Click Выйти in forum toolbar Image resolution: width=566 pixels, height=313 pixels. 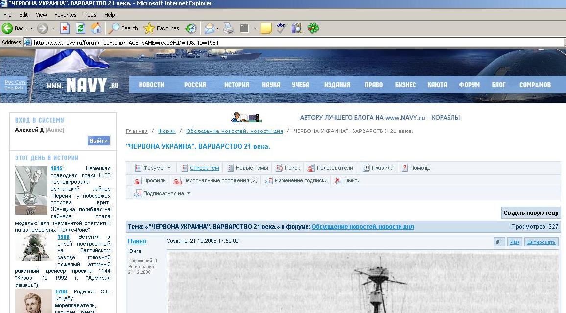[348, 180]
